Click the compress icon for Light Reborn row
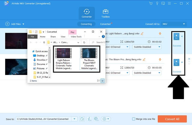This screenshot has width=192, height=125. (160, 33)
